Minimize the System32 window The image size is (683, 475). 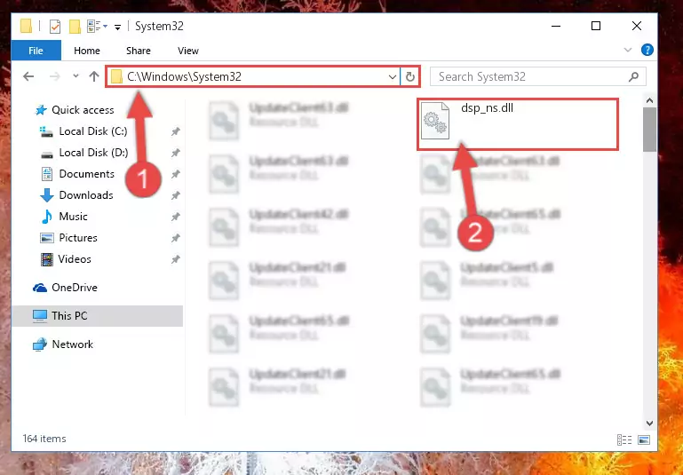pyautogui.click(x=556, y=26)
